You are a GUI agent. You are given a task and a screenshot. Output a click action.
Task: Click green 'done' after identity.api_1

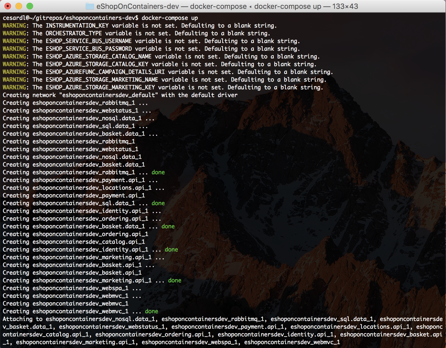[171, 250]
